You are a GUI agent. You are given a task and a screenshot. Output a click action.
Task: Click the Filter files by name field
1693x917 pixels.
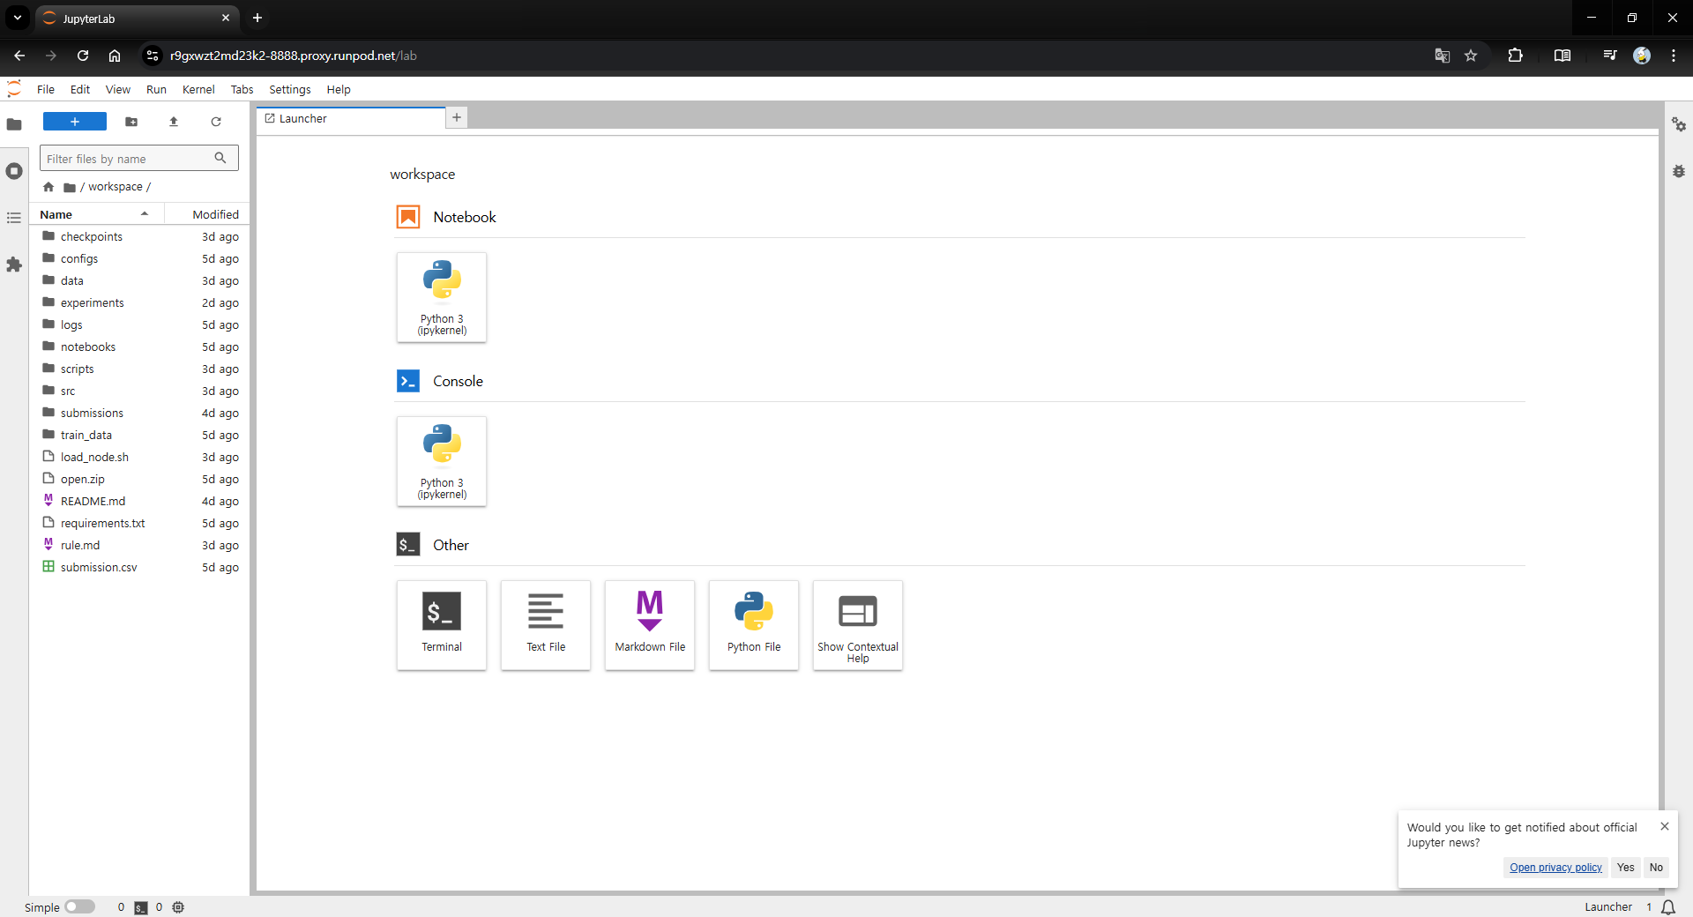[x=139, y=159]
